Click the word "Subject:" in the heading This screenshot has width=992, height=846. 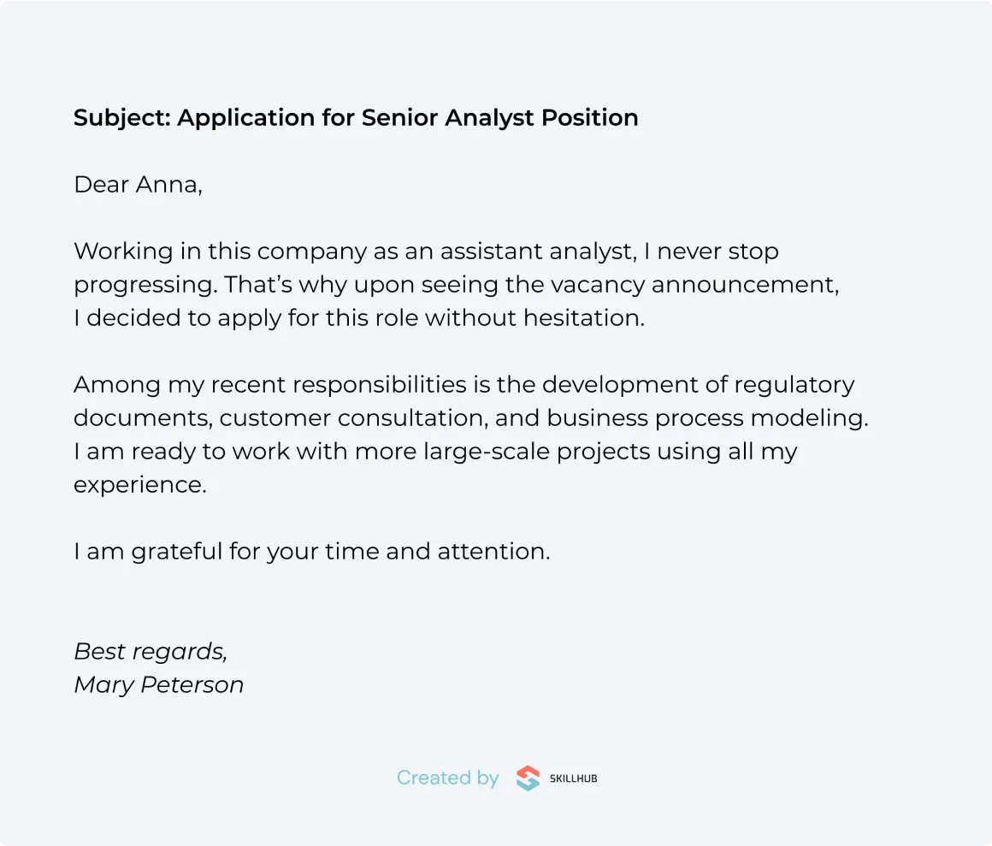click(121, 118)
